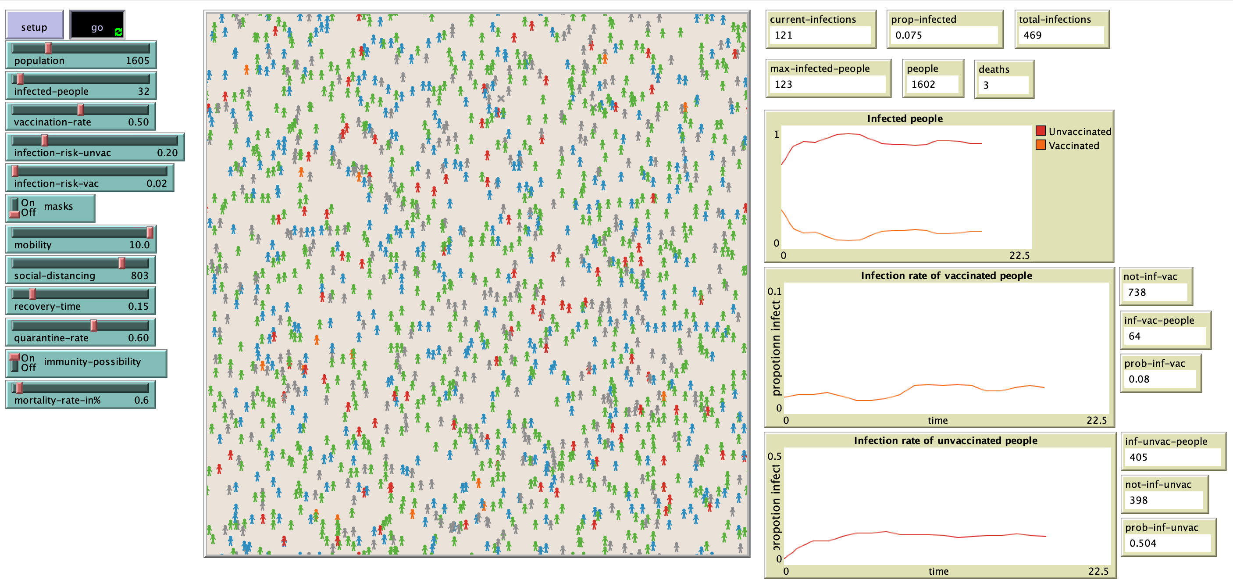
Task: Click the orange Vaccinated legend swatch
Action: point(1040,145)
